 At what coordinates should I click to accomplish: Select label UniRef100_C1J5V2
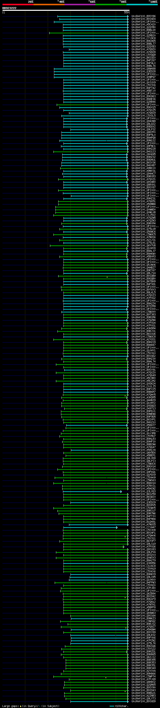pos(143,215)
